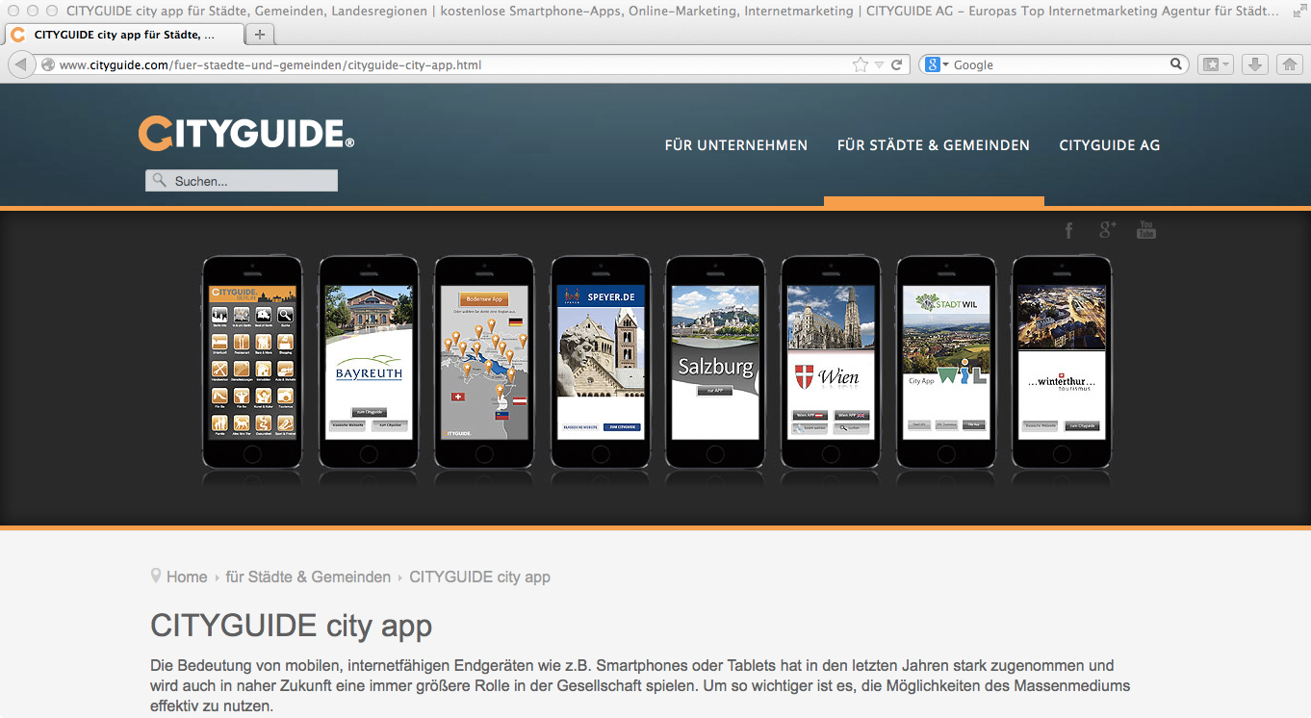This screenshot has width=1311, height=718.
Task: Click the Suchen search field
Action: 242,181
